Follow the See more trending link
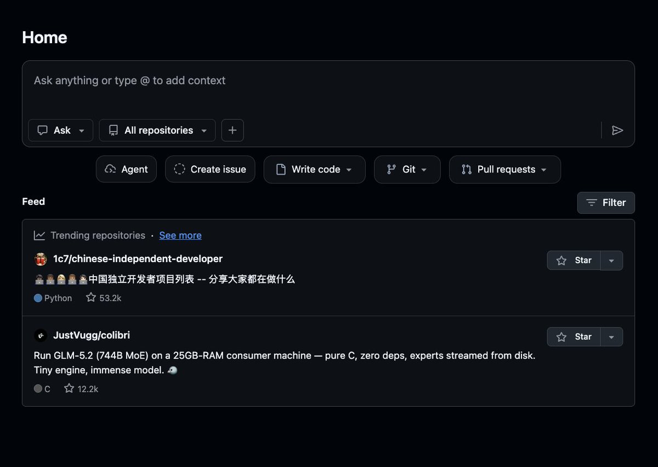The width and height of the screenshot is (658, 467). pos(180,235)
